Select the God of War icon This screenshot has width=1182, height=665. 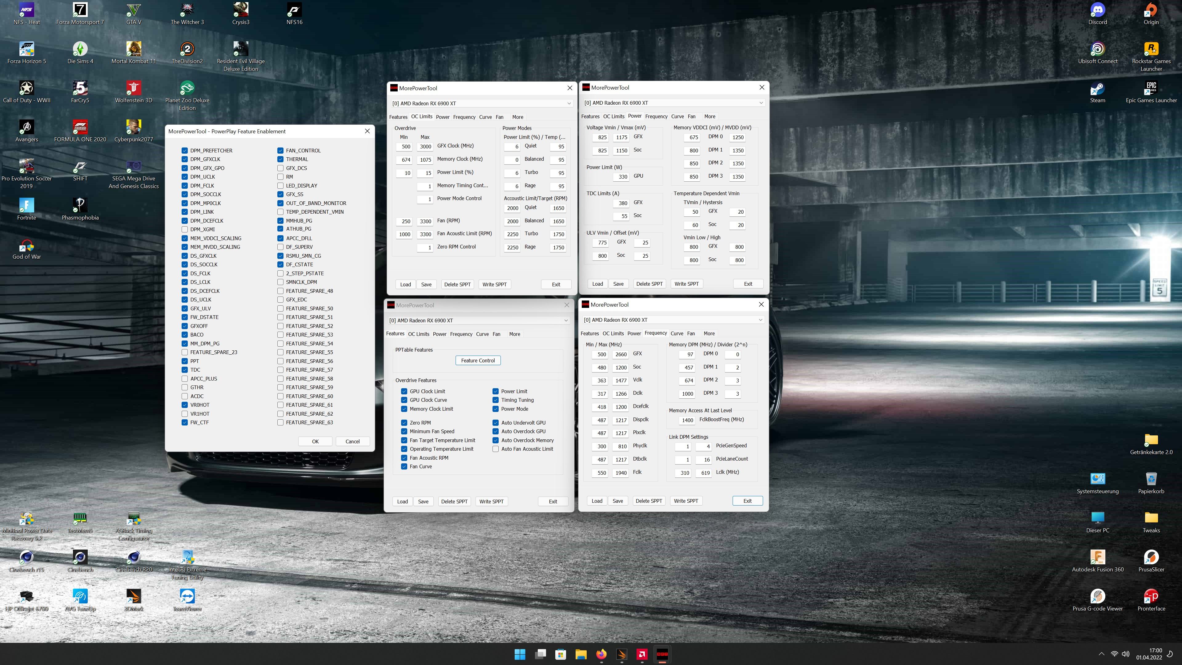pos(26,248)
